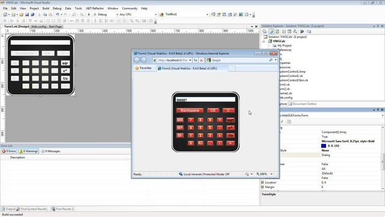This screenshot has width=385, height=217.
Task: Open the IE zoom level 100% dropdown
Action: coord(271,174)
